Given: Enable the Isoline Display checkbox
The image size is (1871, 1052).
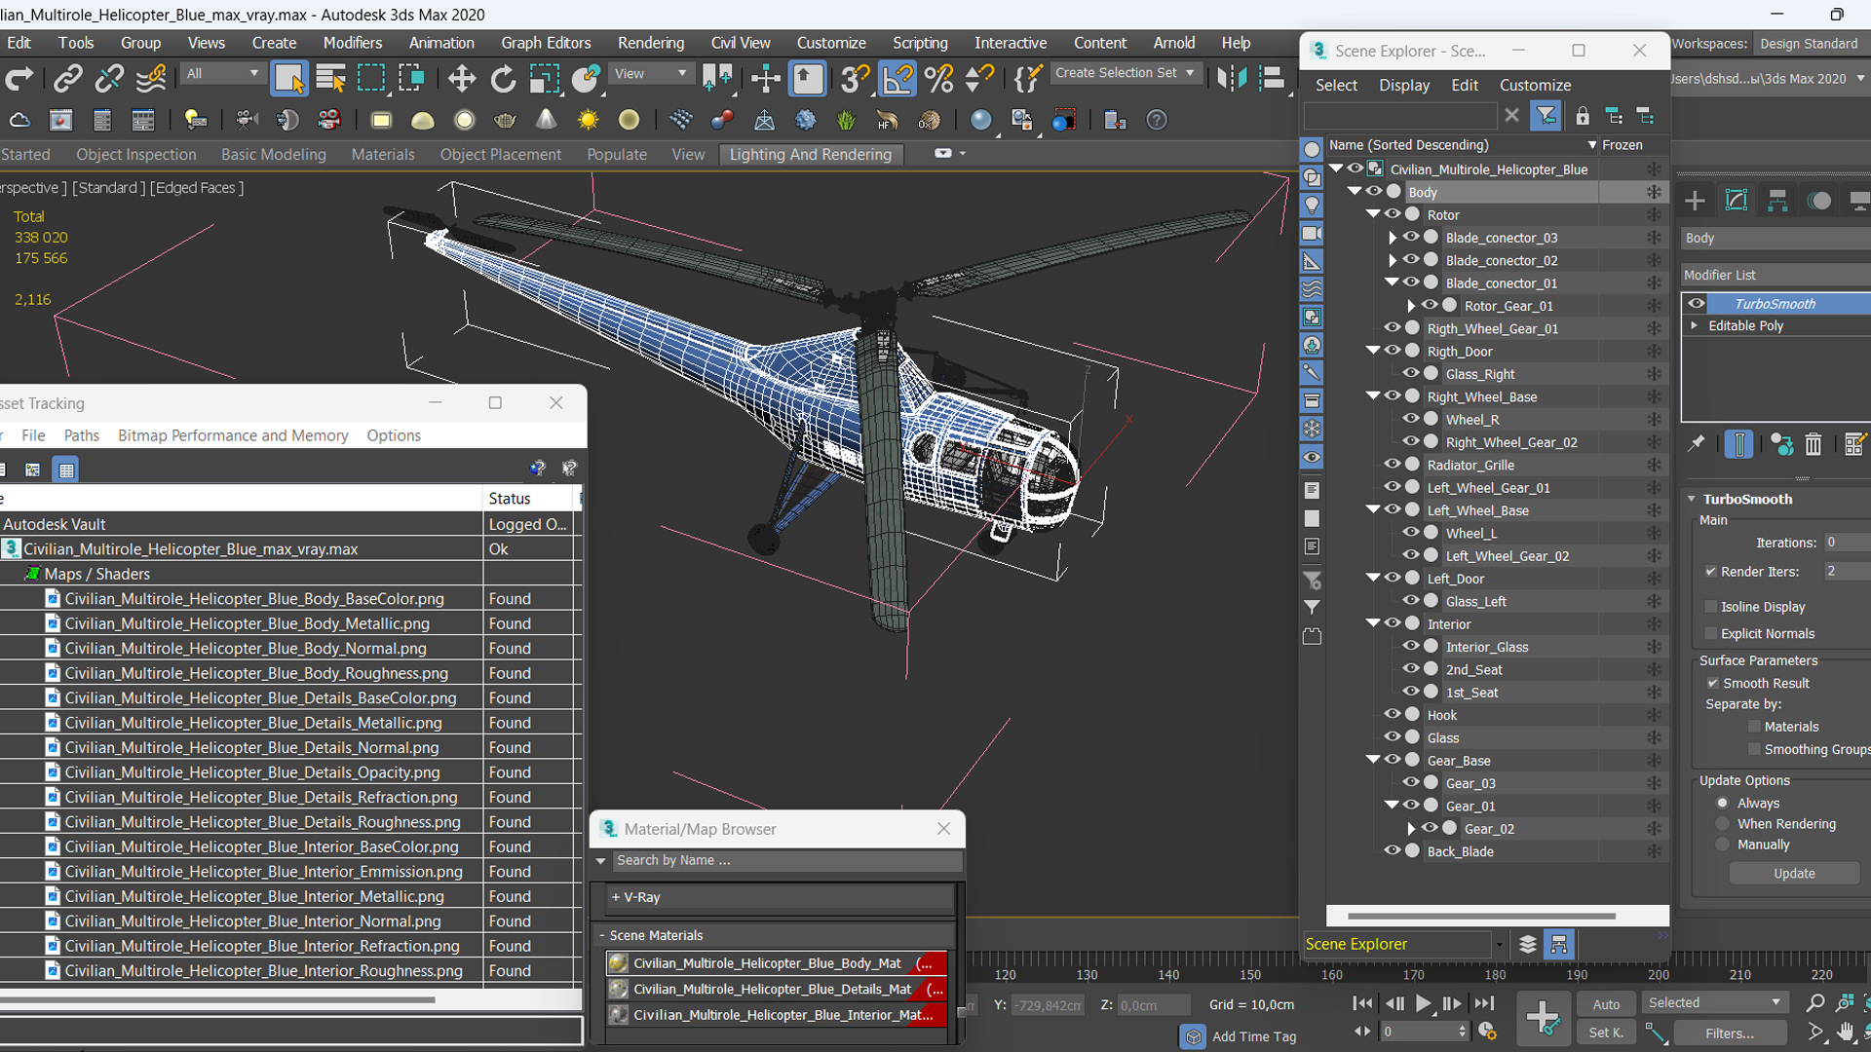Looking at the screenshot, I should tap(1711, 607).
